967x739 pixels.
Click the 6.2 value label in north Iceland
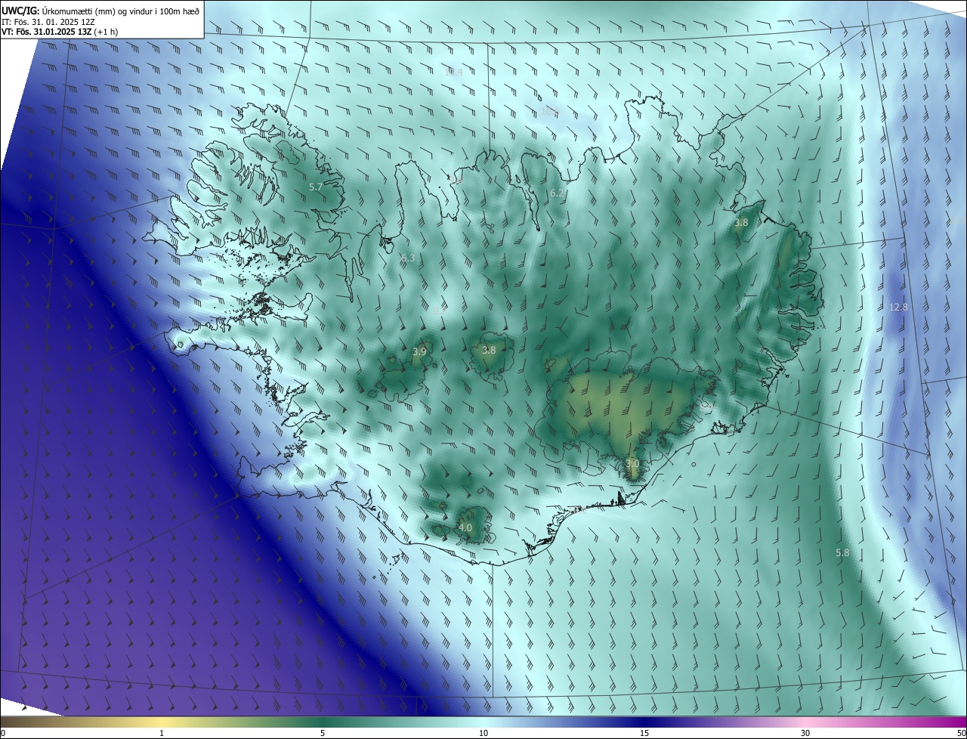pos(557,193)
